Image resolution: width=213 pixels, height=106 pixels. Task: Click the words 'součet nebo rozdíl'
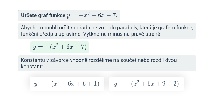point(143,60)
